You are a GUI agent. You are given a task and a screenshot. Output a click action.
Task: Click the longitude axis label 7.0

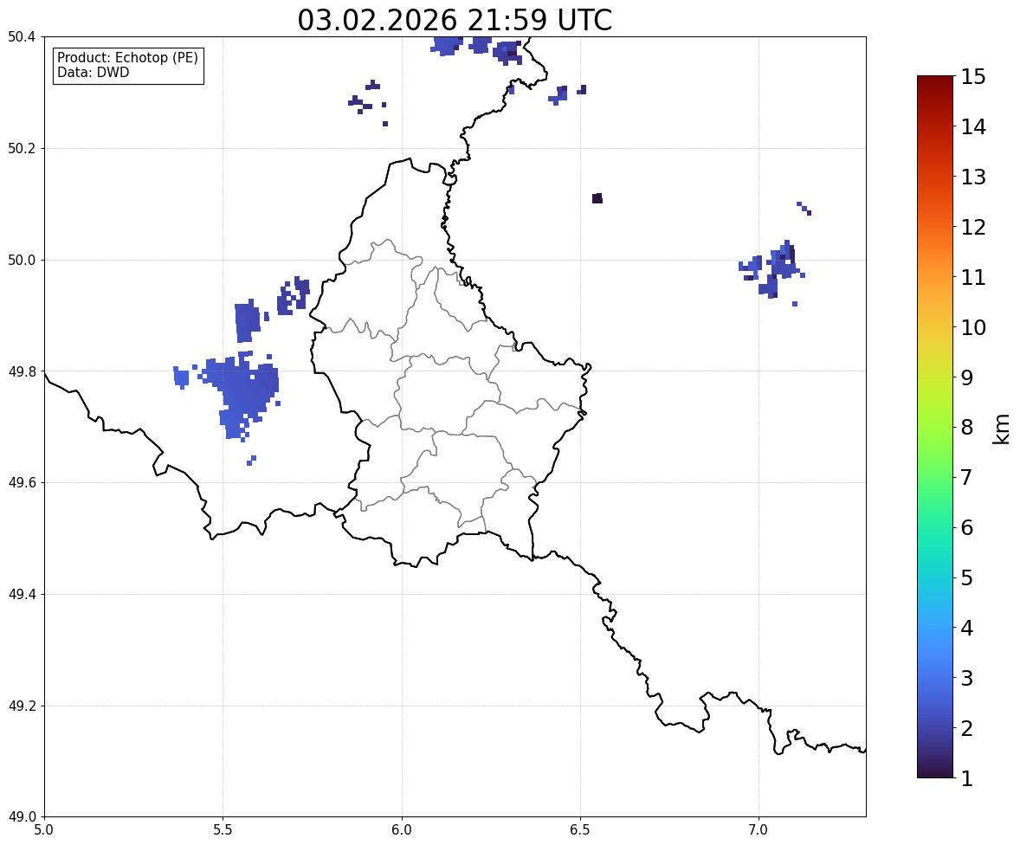coord(759,830)
